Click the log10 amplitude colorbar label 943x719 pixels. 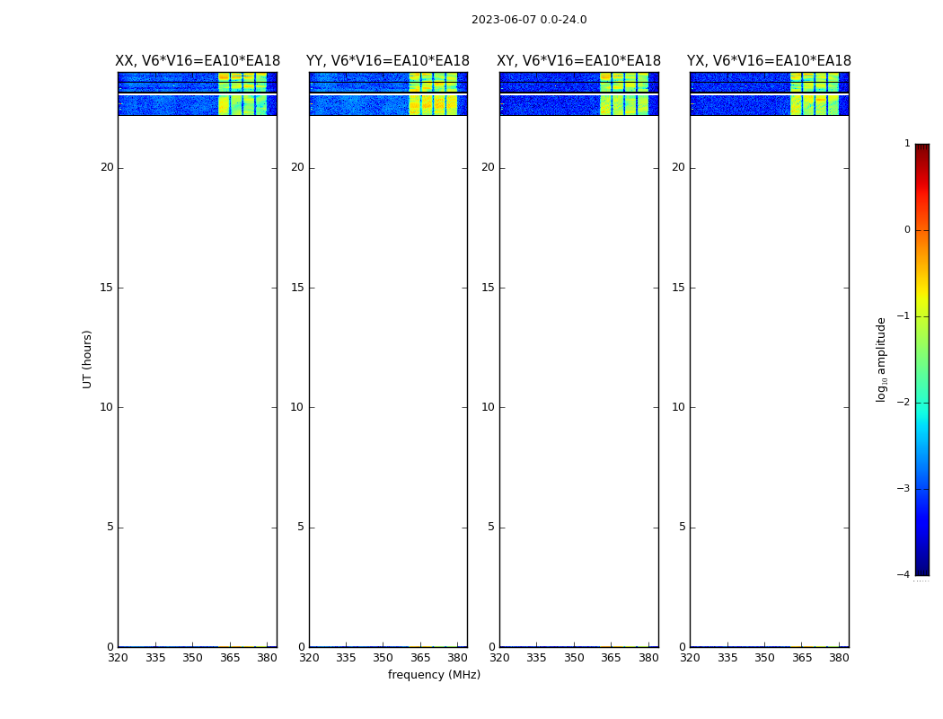(x=881, y=359)
